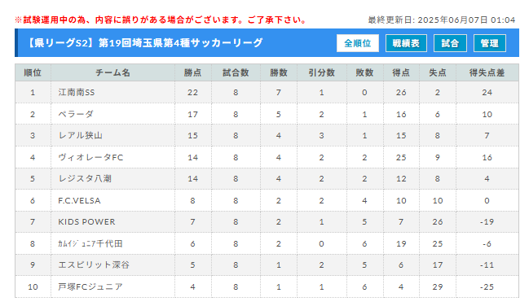Open the 全順位 tab
The width and height of the screenshot is (529, 306).
(358, 43)
